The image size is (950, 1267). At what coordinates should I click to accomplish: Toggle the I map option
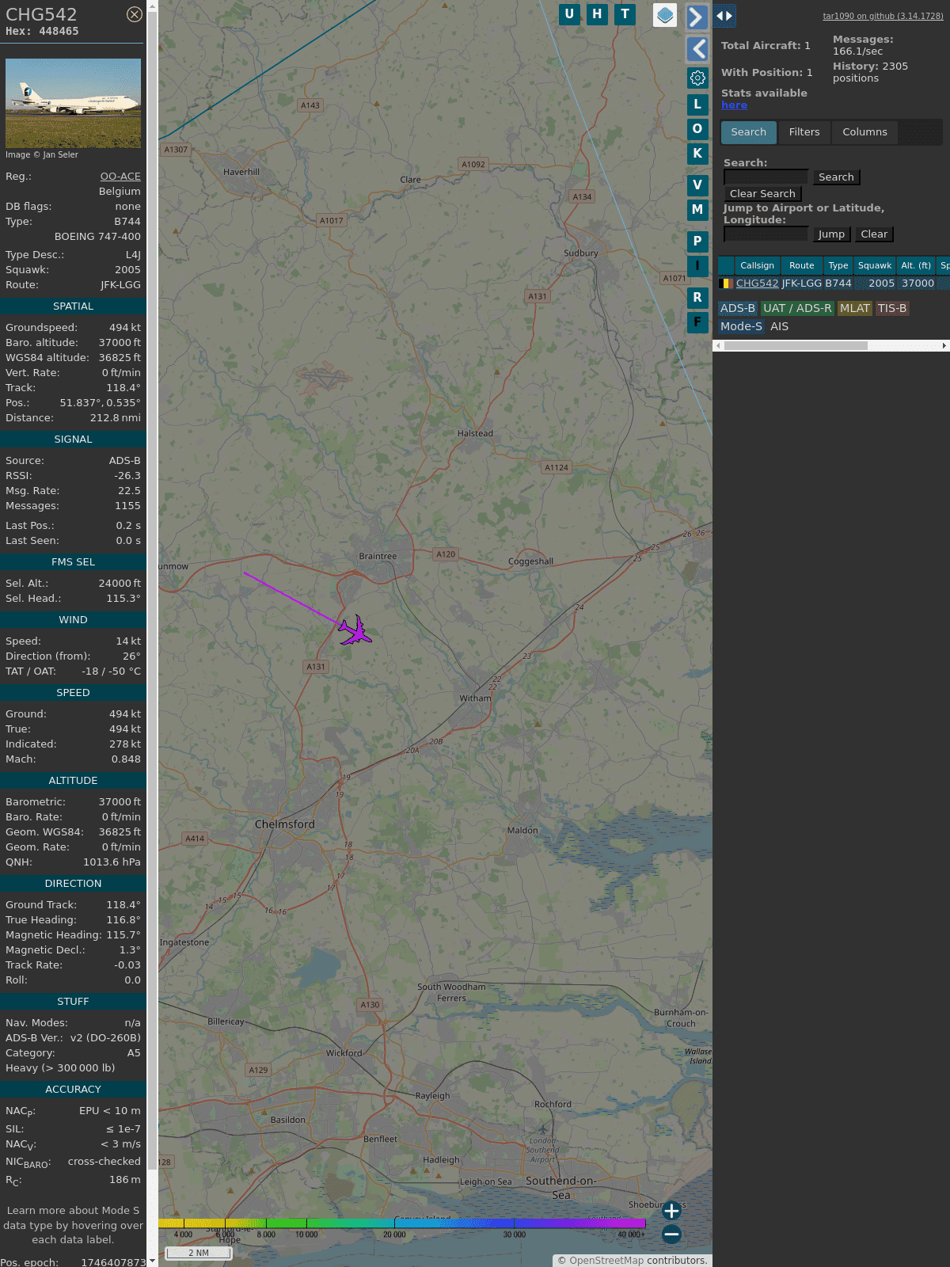coord(697,266)
